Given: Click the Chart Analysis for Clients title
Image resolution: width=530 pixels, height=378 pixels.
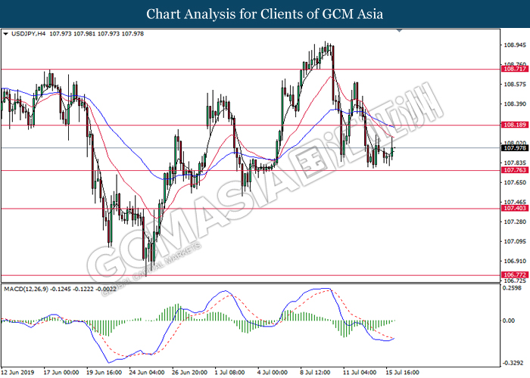Looking at the screenshot, I should pyautogui.click(x=265, y=14).
